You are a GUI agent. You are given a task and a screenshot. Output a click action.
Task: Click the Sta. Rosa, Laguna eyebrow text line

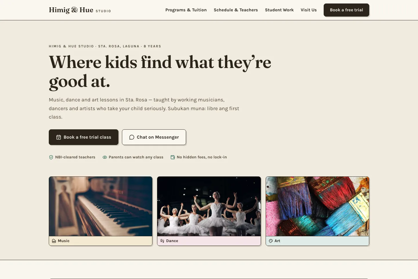[105, 46]
